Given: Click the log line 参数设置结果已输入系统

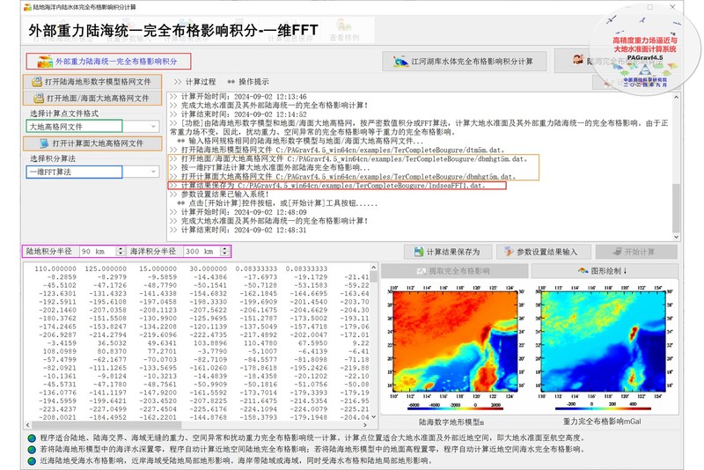Looking at the screenshot, I should (x=219, y=195).
